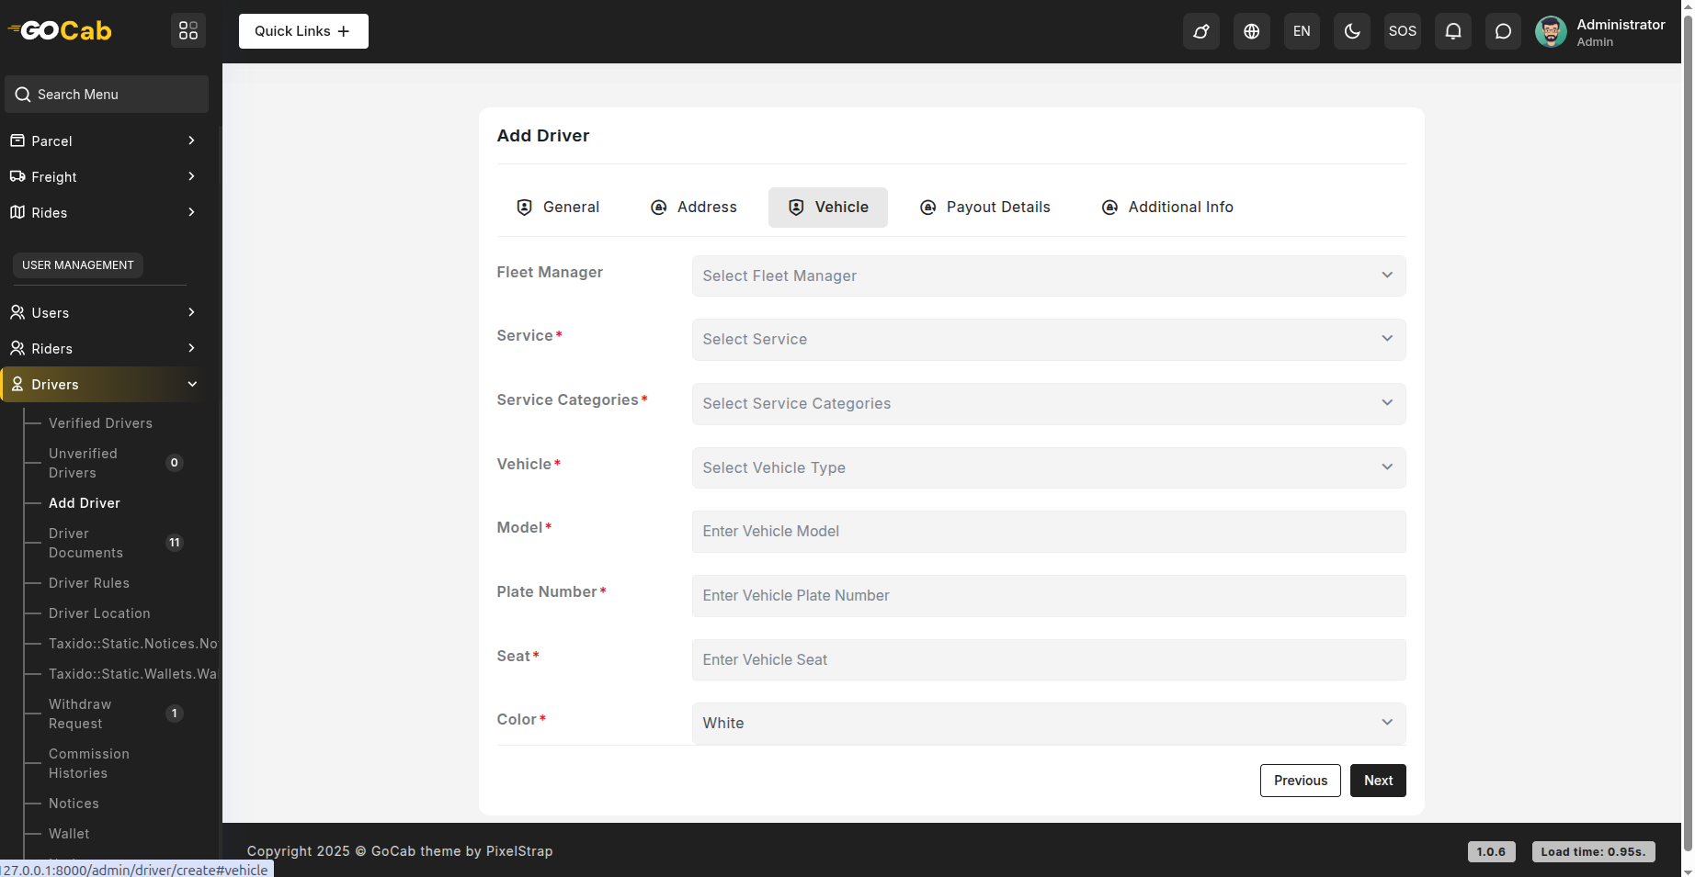Toggle dark mode moon icon

[1351, 31]
